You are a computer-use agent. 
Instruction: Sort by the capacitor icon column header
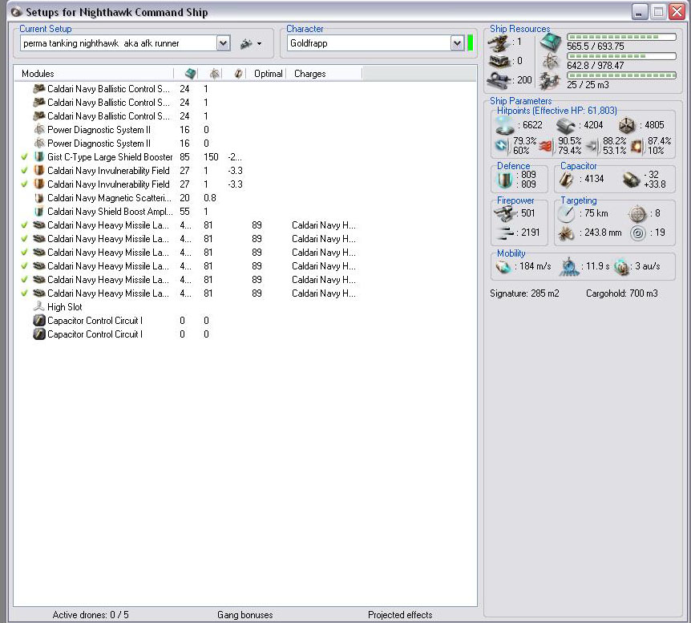(238, 74)
